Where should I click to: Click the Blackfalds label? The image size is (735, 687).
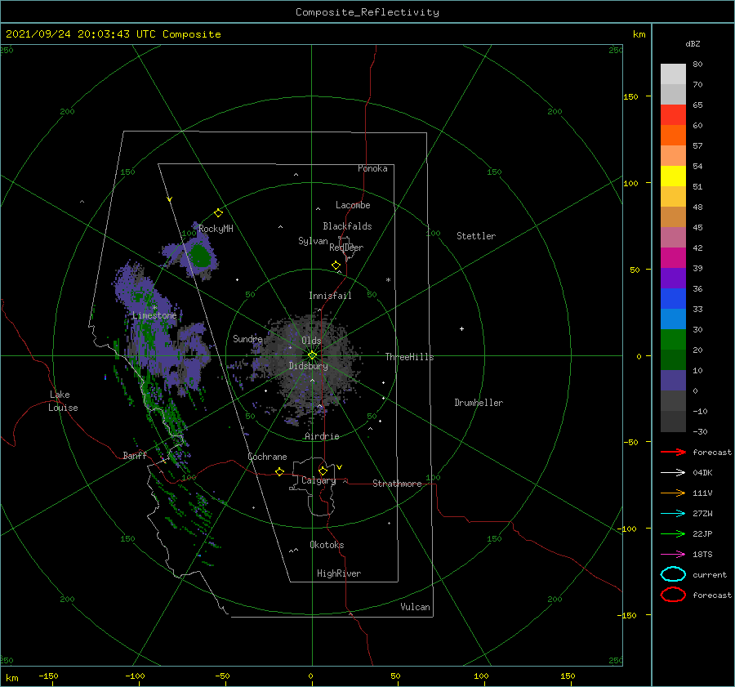pyautogui.click(x=347, y=226)
